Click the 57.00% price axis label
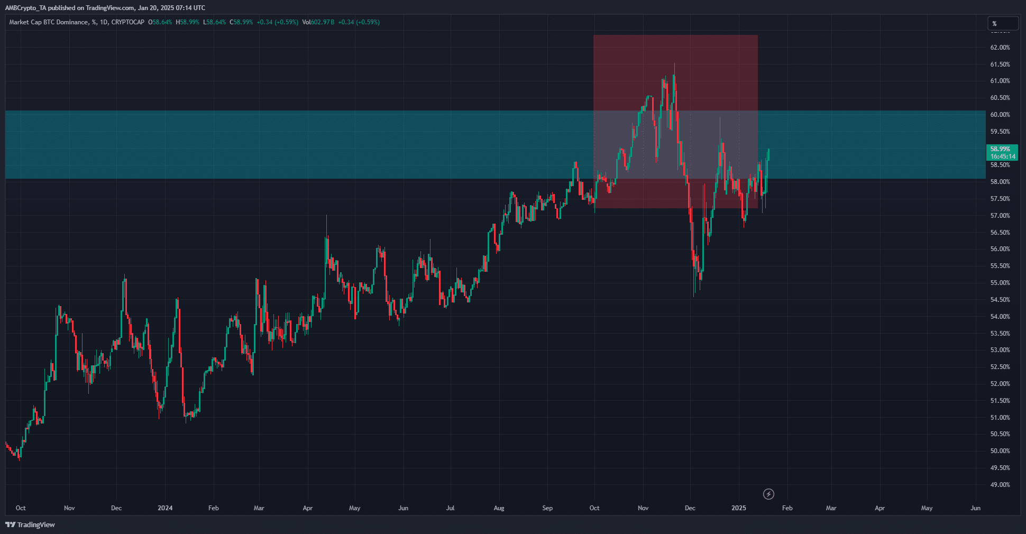 [x=1000, y=216]
